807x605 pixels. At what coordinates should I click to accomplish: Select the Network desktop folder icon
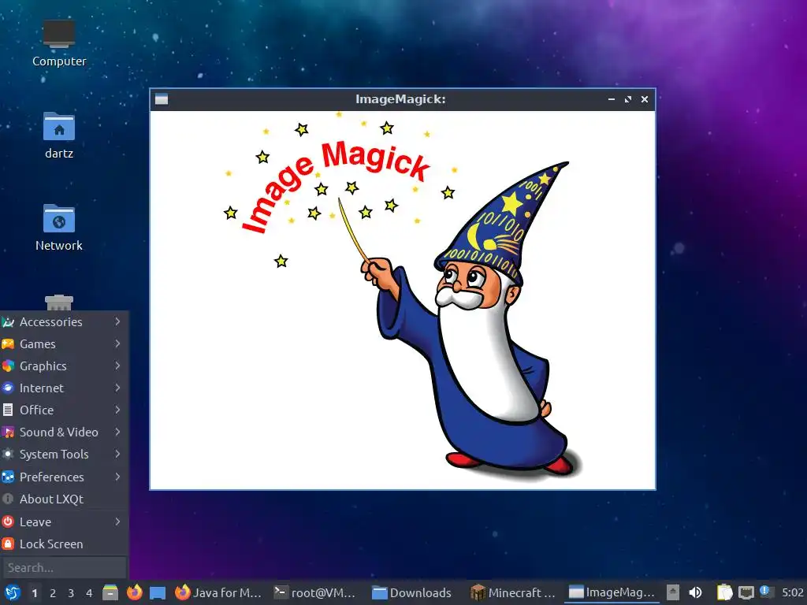[58, 228]
